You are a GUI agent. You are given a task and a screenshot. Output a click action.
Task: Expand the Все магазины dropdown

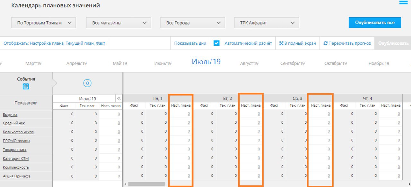tap(118, 23)
